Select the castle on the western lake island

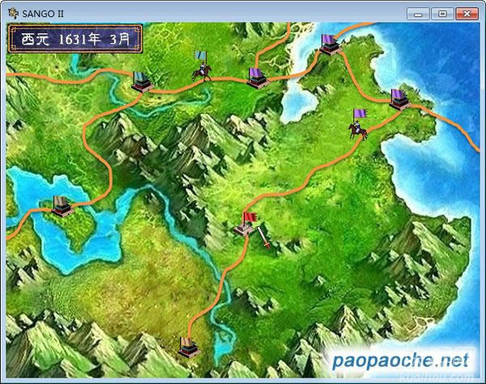[62, 206]
